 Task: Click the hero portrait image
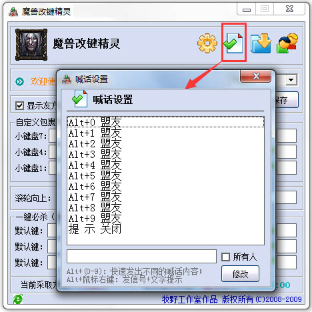[31, 45]
